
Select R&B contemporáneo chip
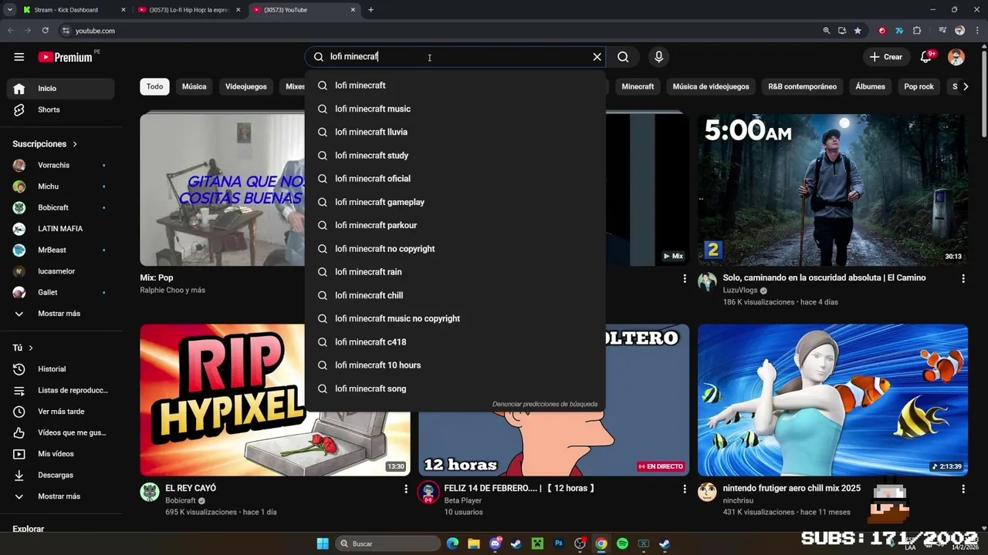pyautogui.click(x=802, y=86)
